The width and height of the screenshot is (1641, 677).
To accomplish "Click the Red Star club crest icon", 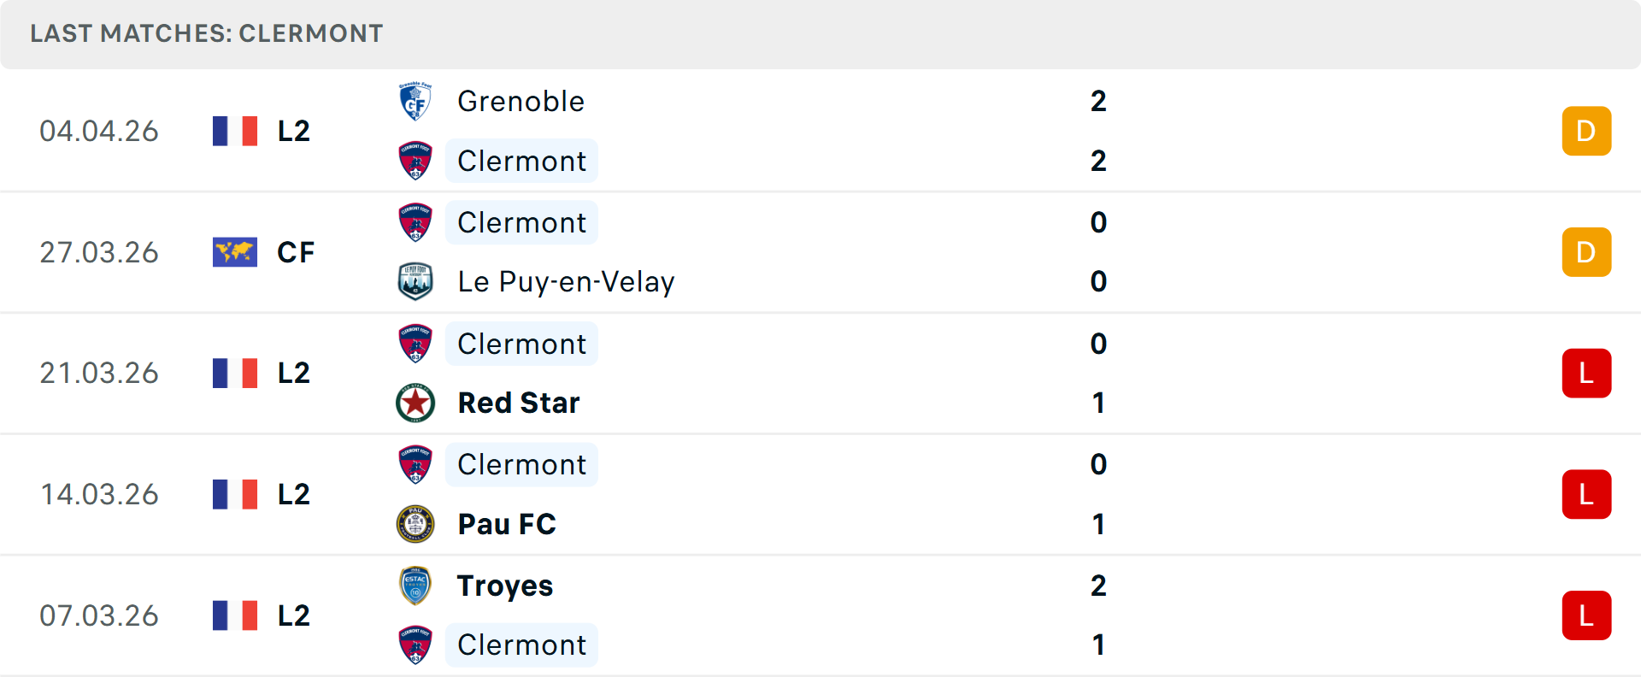I will coord(415,403).
